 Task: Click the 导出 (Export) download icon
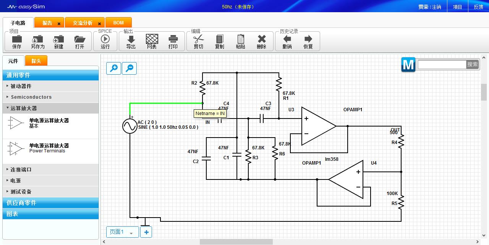131,39
